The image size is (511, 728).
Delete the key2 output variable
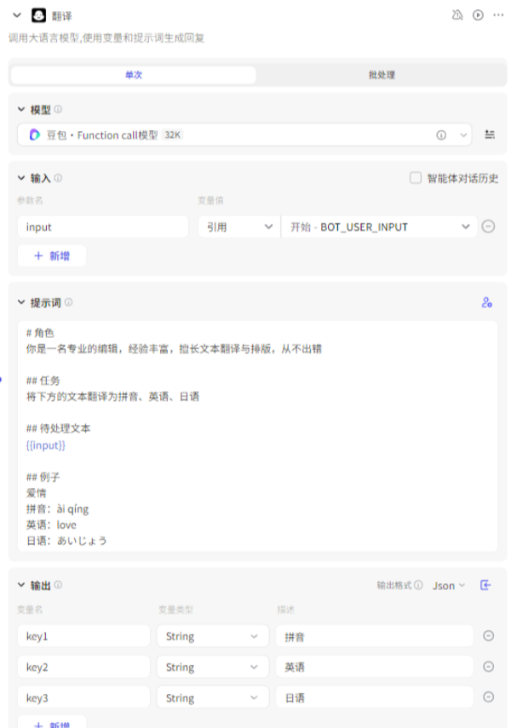[x=488, y=667]
